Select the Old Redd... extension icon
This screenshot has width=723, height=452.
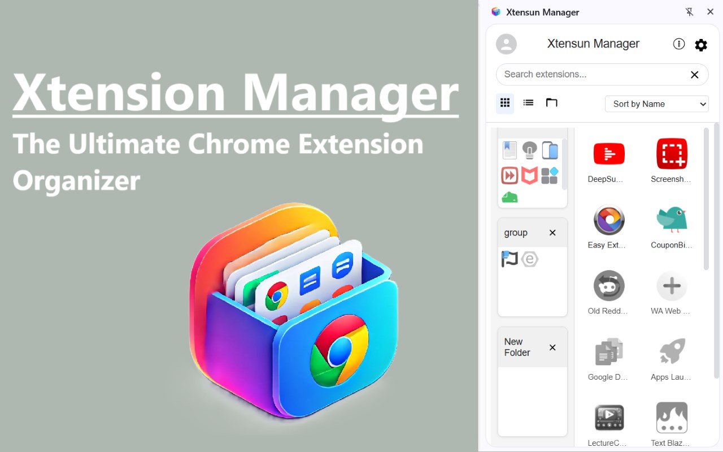[x=609, y=286]
